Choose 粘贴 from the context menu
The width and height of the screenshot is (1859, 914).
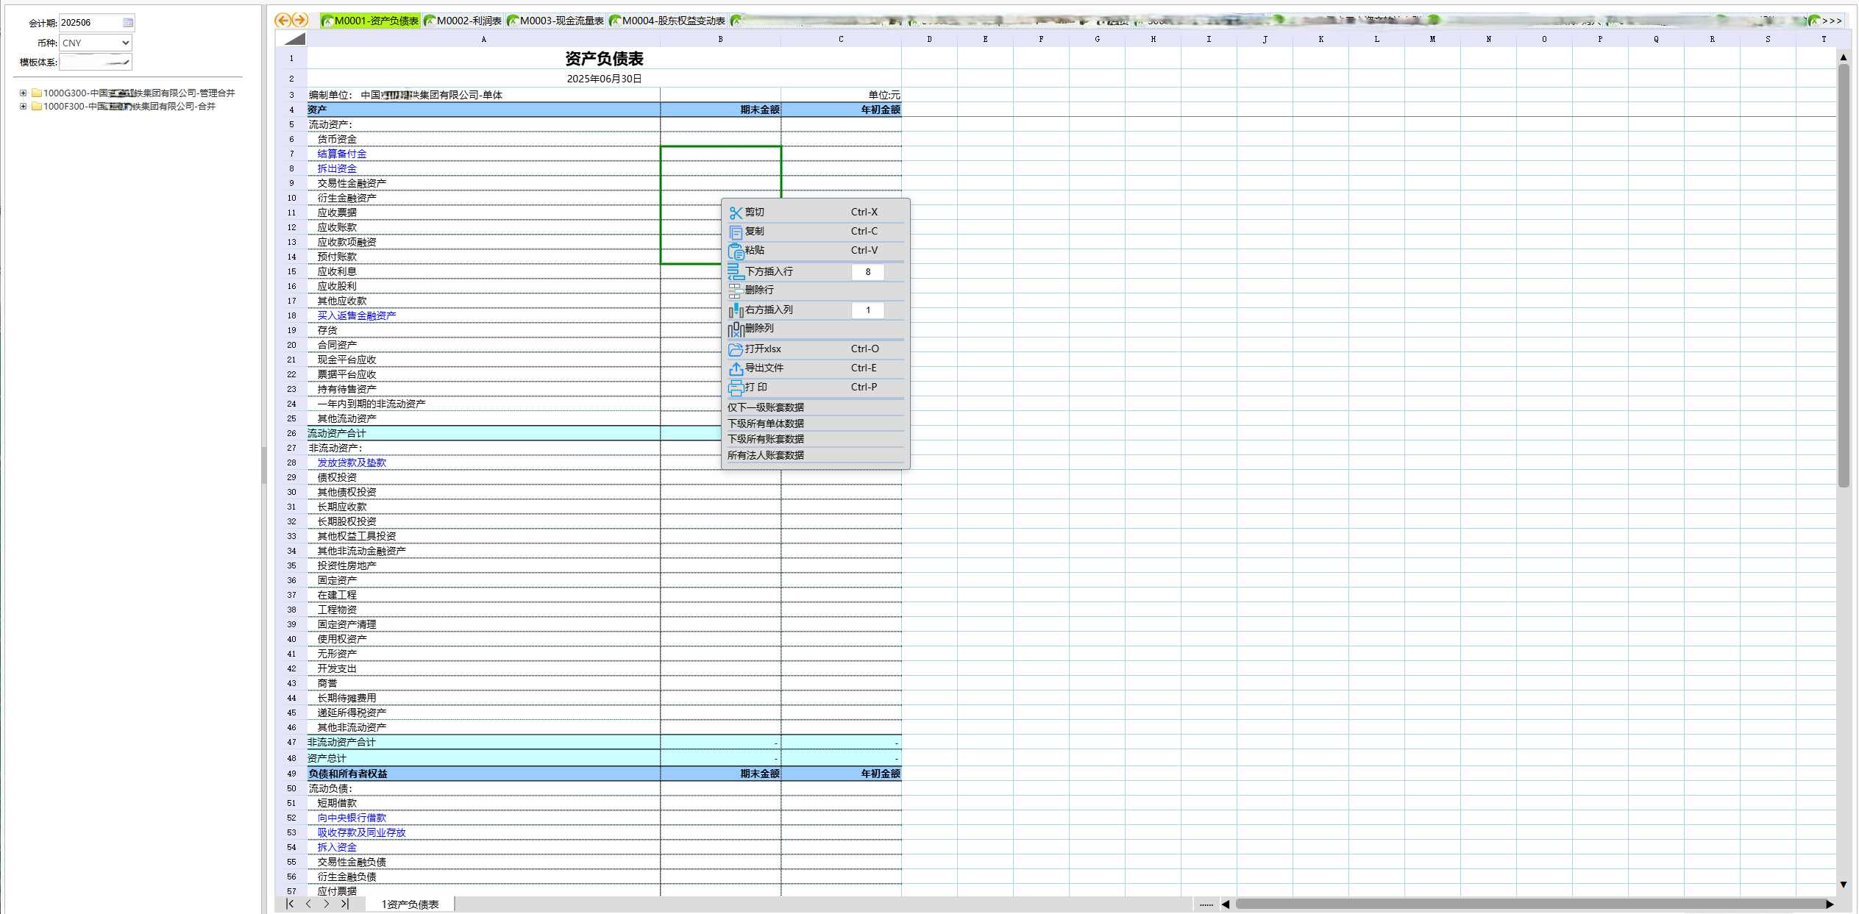click(755, 250)
